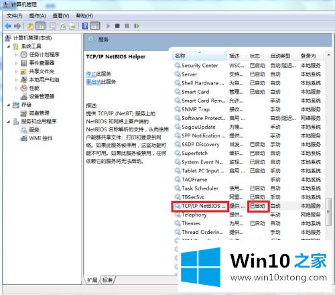Select WMI 控件 in the tree
The image size is (335, 295).
pyautogui.click(x=41, y=138)
